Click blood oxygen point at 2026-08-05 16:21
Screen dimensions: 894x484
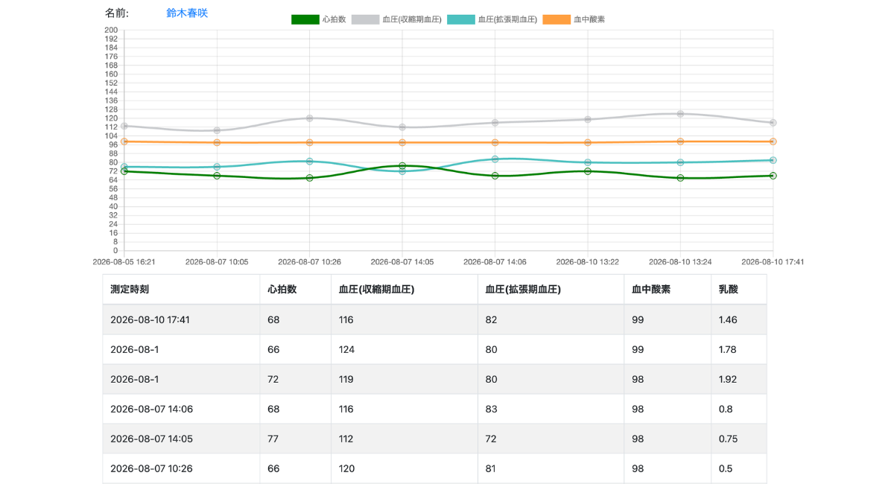tap(124, 141)
